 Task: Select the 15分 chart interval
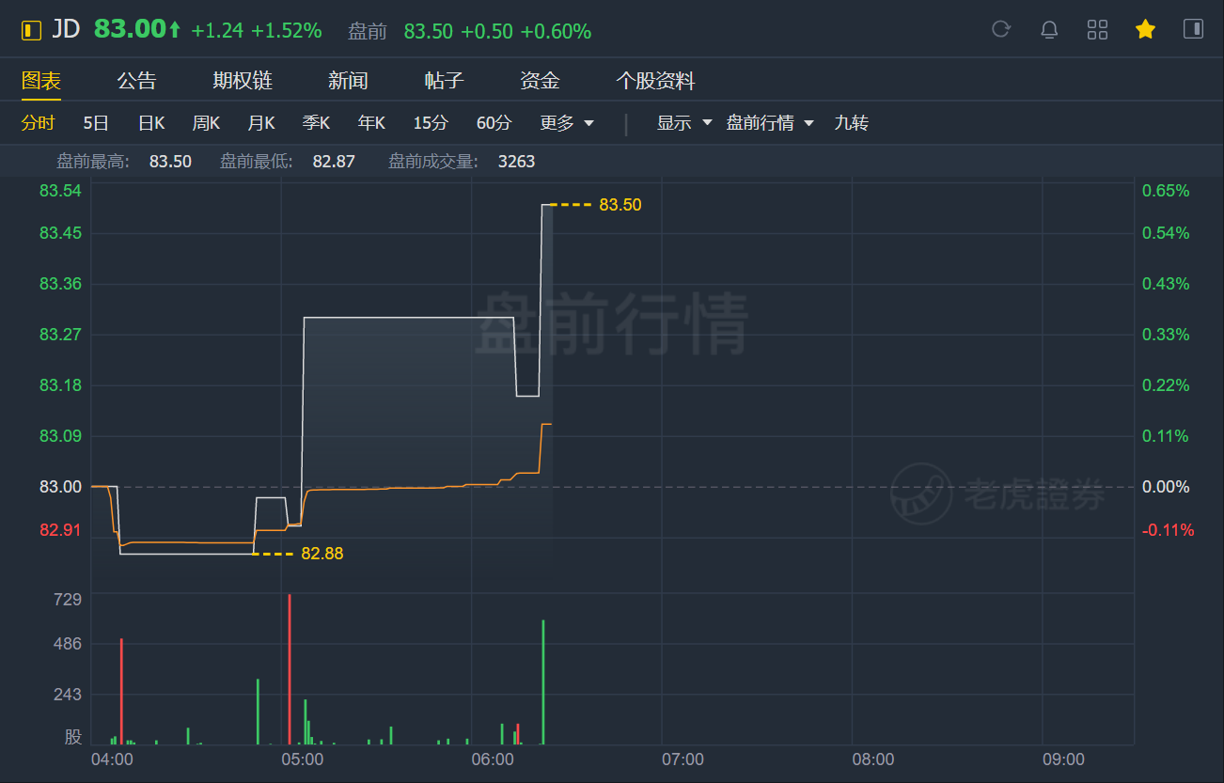[x=431, y=123]
